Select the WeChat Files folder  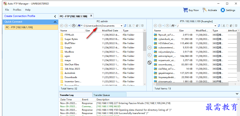point(72,65)
